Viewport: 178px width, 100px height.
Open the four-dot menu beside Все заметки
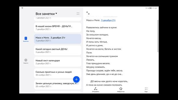pyautogui.click(x=78, y=14)
